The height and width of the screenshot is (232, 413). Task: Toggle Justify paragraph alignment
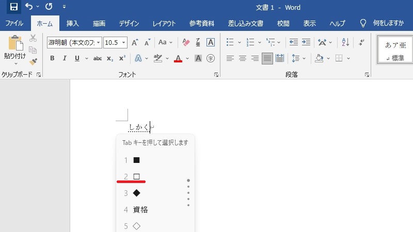(x=267, y=58)
